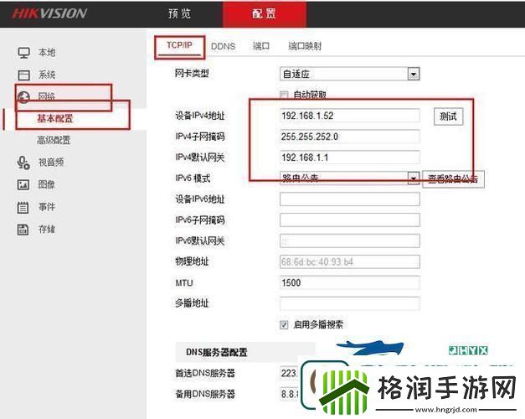Switch to the DDNS tab
This screenshot has width=525, height=419.
tap(223, 47)
